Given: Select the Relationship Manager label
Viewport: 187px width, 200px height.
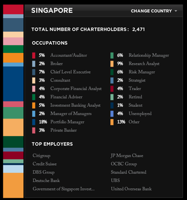Looking at the screenshot, I should pyautogui.click(x=149, y=55).
